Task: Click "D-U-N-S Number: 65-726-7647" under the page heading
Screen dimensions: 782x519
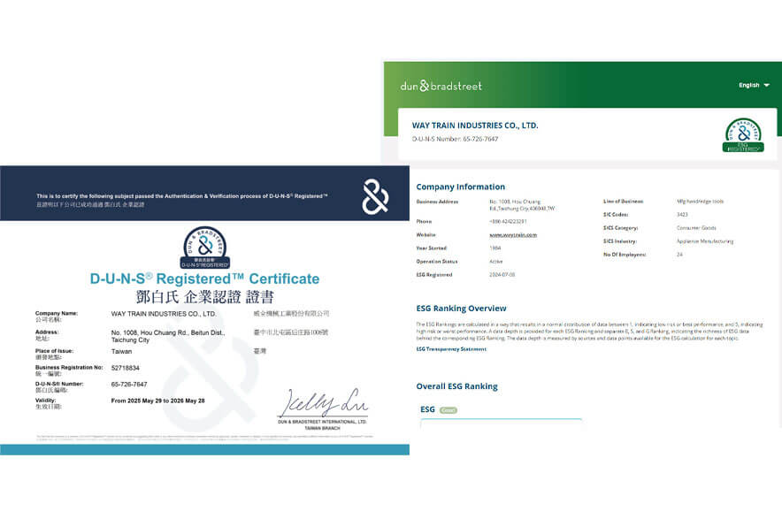Action: click(455, 139)
